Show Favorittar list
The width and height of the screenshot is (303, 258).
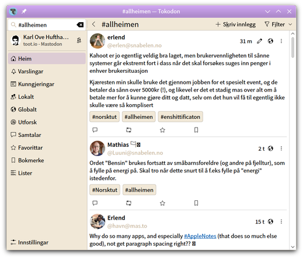tap(47, 147)
